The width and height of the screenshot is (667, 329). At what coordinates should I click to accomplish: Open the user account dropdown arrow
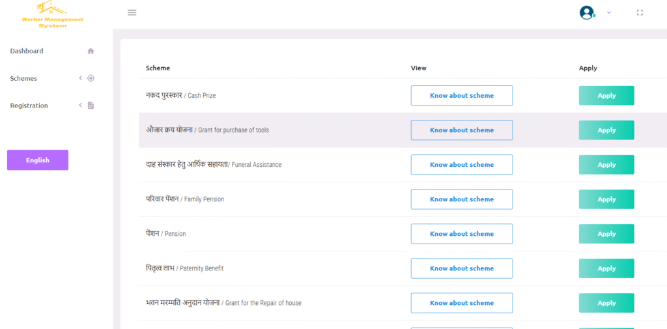point(609,12)
